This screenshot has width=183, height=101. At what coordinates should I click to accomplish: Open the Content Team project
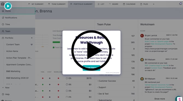13,45
